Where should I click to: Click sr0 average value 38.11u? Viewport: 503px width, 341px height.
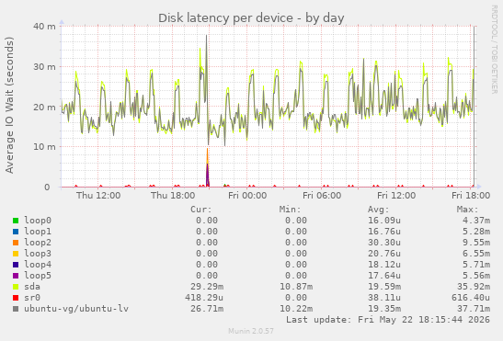(384, 298)
